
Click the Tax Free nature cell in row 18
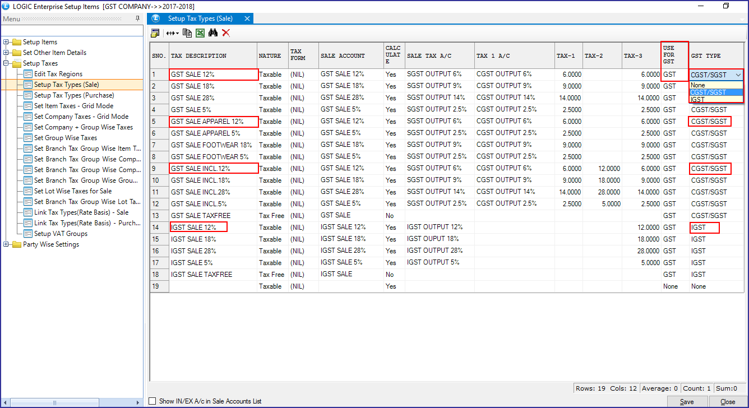(272, 275)
